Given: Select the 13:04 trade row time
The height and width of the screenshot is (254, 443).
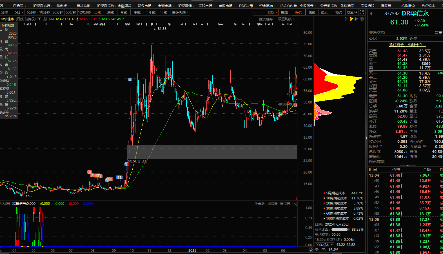Looking at the screenshot, I should pyautogui.click(x=374, y=175).
